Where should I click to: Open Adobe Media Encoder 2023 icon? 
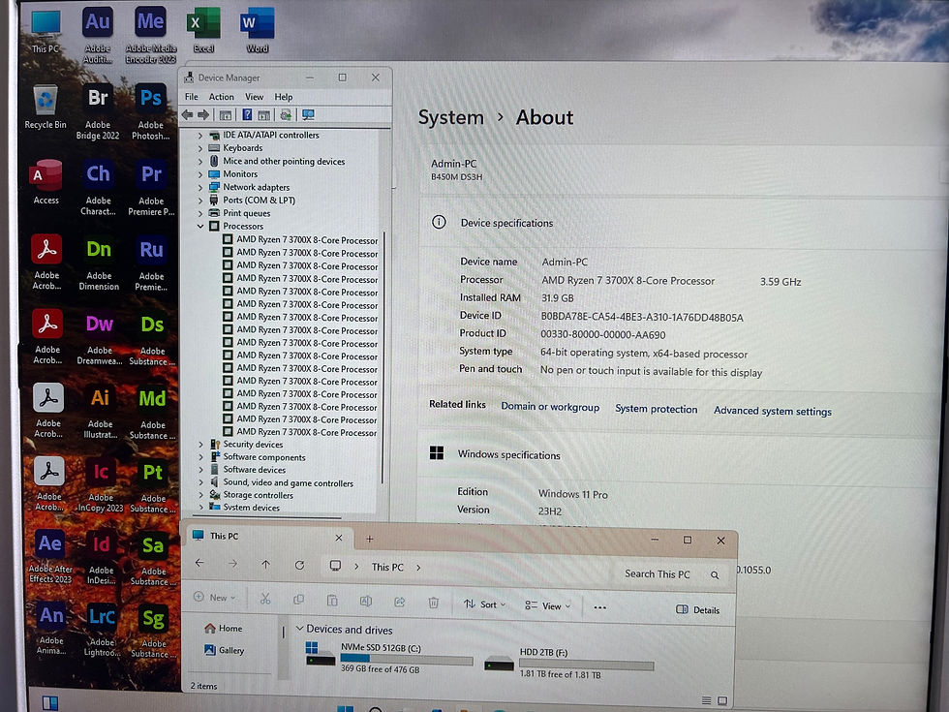point(151,33)
